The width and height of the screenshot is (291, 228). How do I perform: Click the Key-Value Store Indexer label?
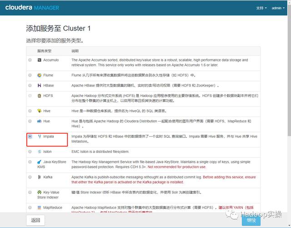tap(48, 195)
